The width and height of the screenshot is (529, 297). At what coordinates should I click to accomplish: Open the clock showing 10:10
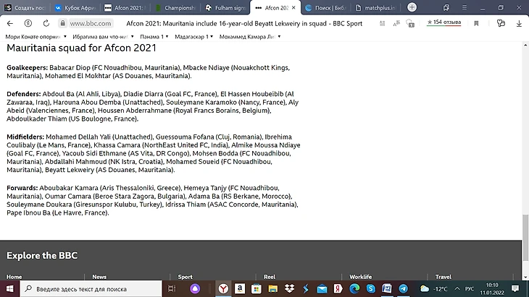[492, 288]
